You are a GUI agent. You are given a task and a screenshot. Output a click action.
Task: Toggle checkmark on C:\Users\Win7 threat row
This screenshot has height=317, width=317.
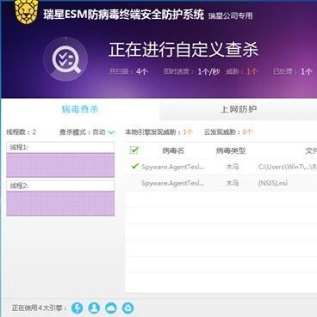tap(134, 166)
